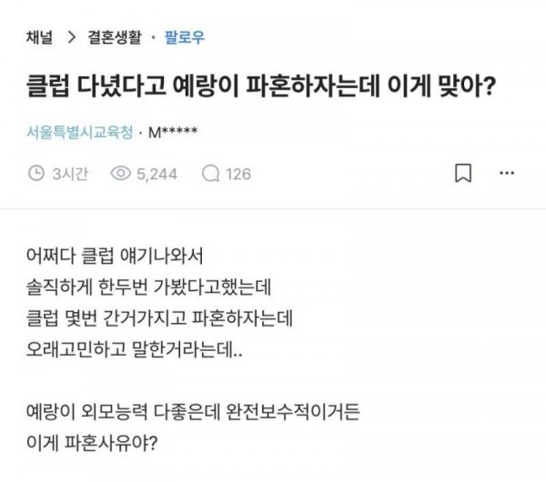Image resolution: width=546 pixels, height=482 pixels.
Task: Open the 채널 breadcrumb link
Action: [x=39, y=37]
